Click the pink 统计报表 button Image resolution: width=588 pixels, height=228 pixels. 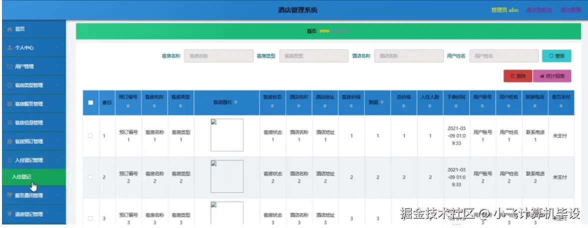click(552, 76)
